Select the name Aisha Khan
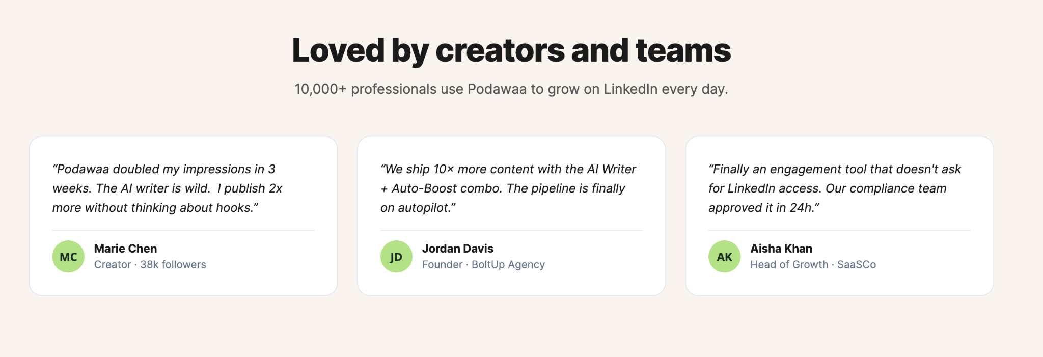The height and width of the screenshot is (357, 1043). [x=781, y=249]
